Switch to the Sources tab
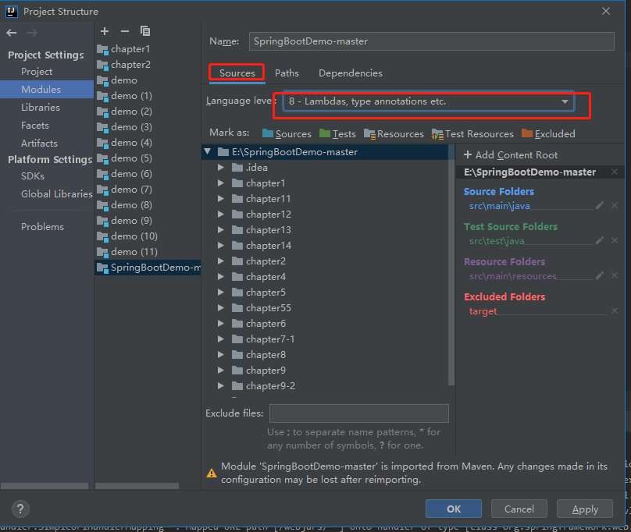The image size is (631, 532). coord(237,73)
